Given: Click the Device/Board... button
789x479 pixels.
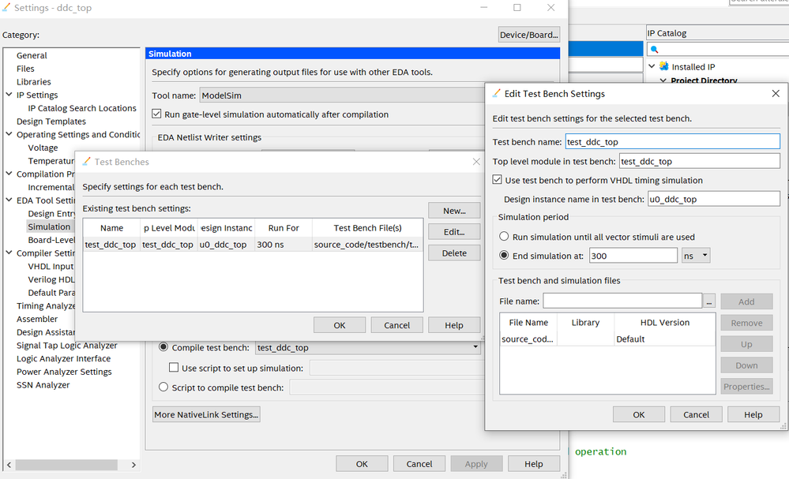Looking at the screenshot, I should click(529, 35).
